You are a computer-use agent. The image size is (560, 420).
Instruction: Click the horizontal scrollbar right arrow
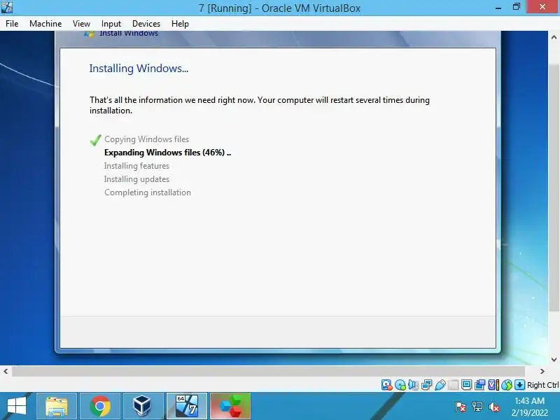[542, 372]
